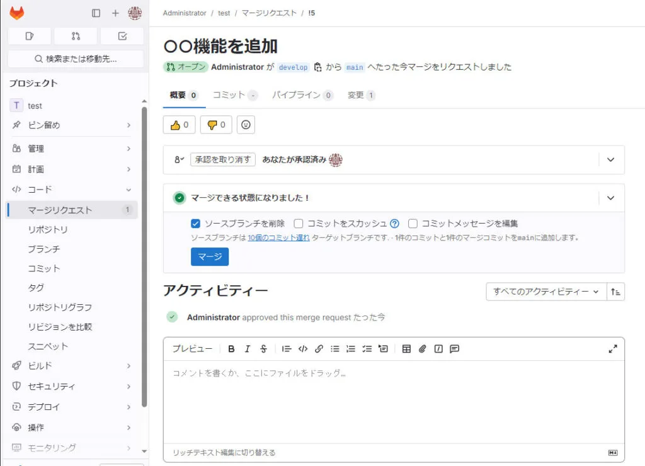645x466 pixels.
Task: Insert a link in the comment editor
Action: [x=319, y=349]
